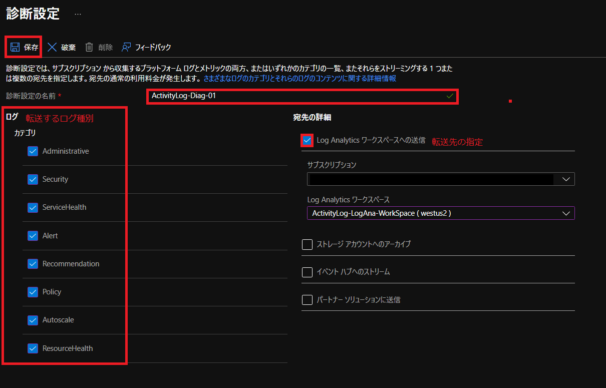Uncheck the Recommendation category checkbox
Image resolution: width=606 pixels, height=388 pixels.
[33, 264]
